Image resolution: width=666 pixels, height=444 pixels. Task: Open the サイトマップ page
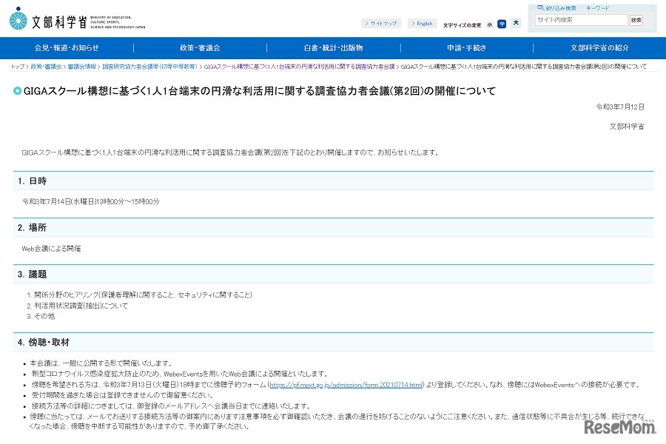[382, 22]
